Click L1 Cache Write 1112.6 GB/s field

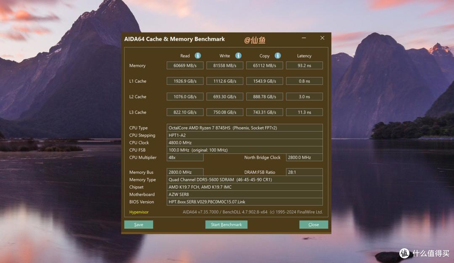click(224, 81)
